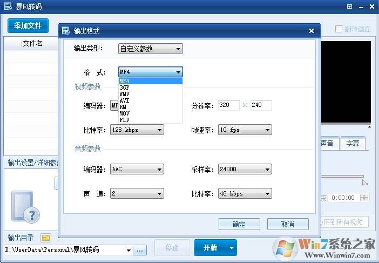This screenshot has width=379, height=263.
Task: Click the unknown device phone icon
Action: [x=25, y=207]
